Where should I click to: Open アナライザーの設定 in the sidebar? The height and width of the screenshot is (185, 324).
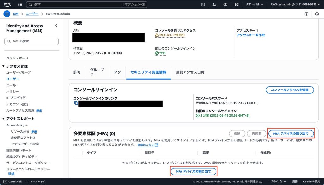25,144
